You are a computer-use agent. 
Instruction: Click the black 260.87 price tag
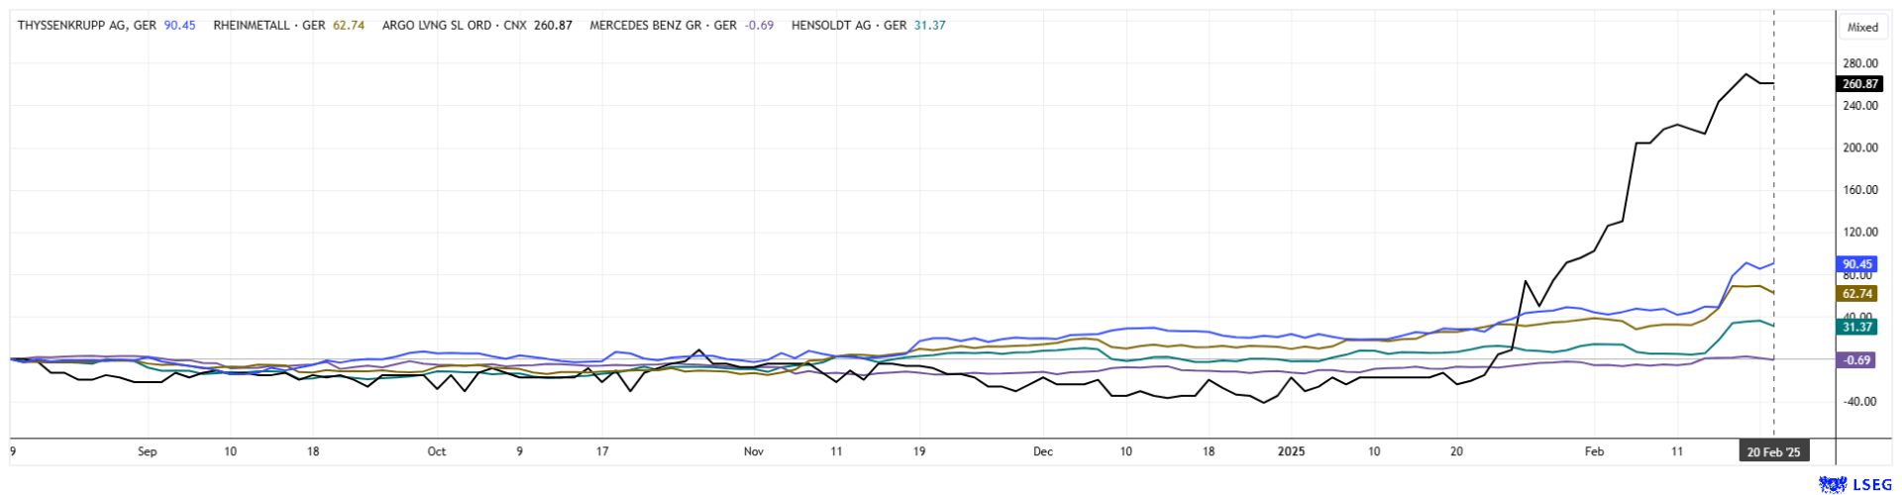tap(1859, 85)
